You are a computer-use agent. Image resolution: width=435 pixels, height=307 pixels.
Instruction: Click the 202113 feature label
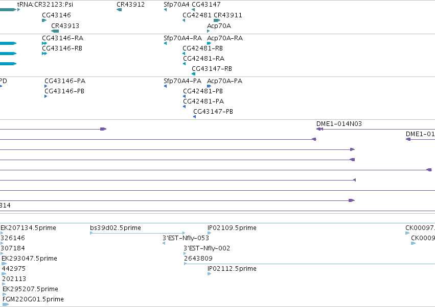(x=14, y=279)
